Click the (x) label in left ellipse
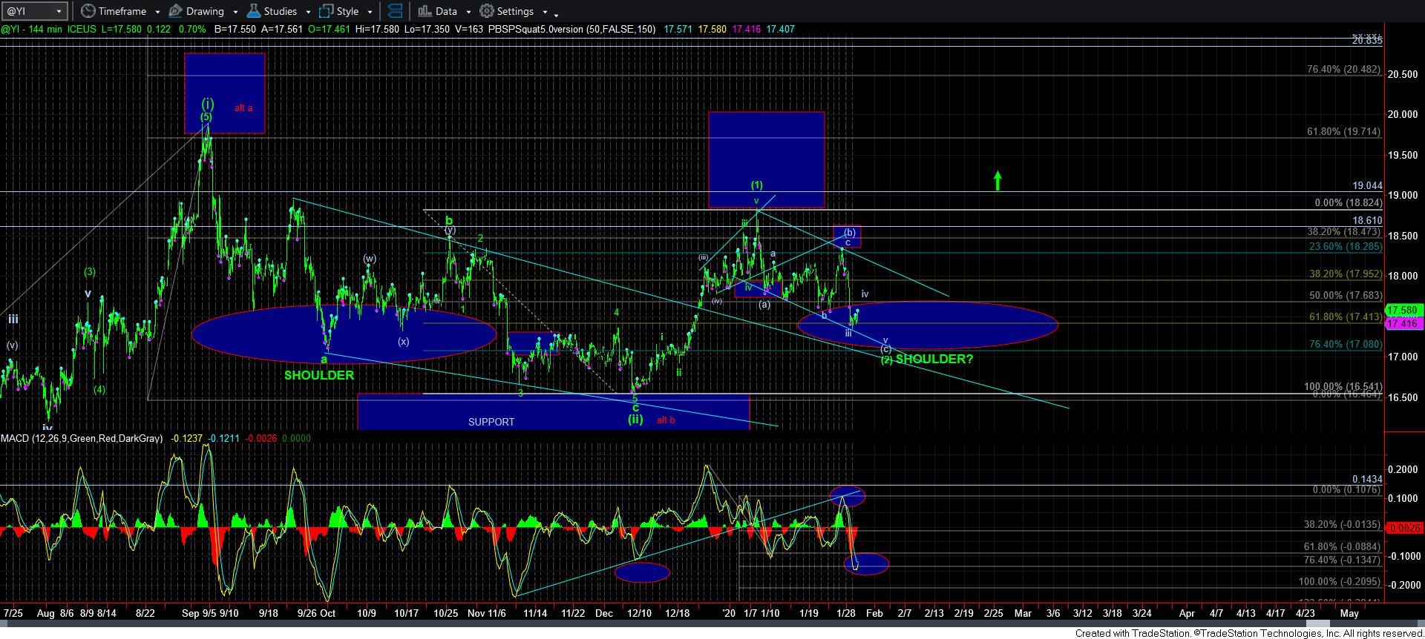The image size is (1425, 639). pos(403,342)
